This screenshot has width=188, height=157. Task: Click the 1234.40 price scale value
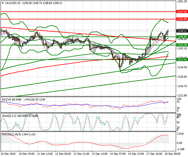[x=182, y=67]
